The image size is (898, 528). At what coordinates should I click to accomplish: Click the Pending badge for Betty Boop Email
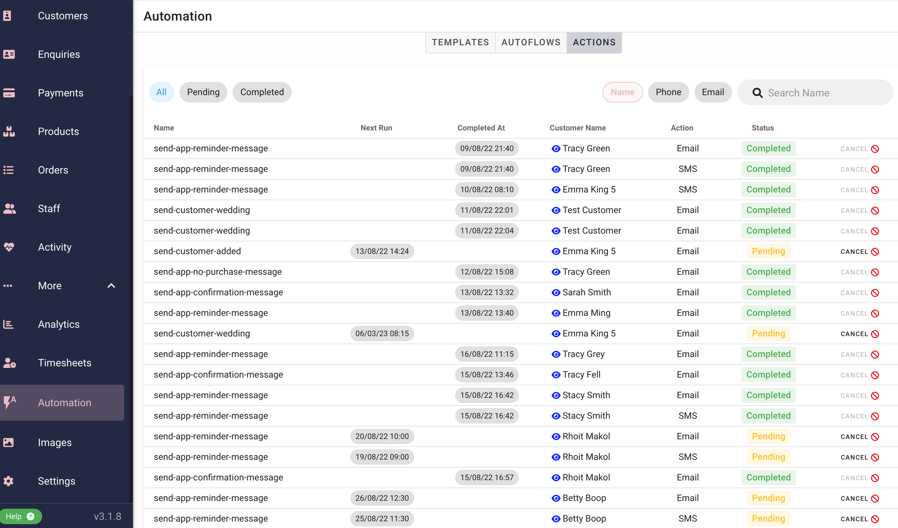pos(768,498)
